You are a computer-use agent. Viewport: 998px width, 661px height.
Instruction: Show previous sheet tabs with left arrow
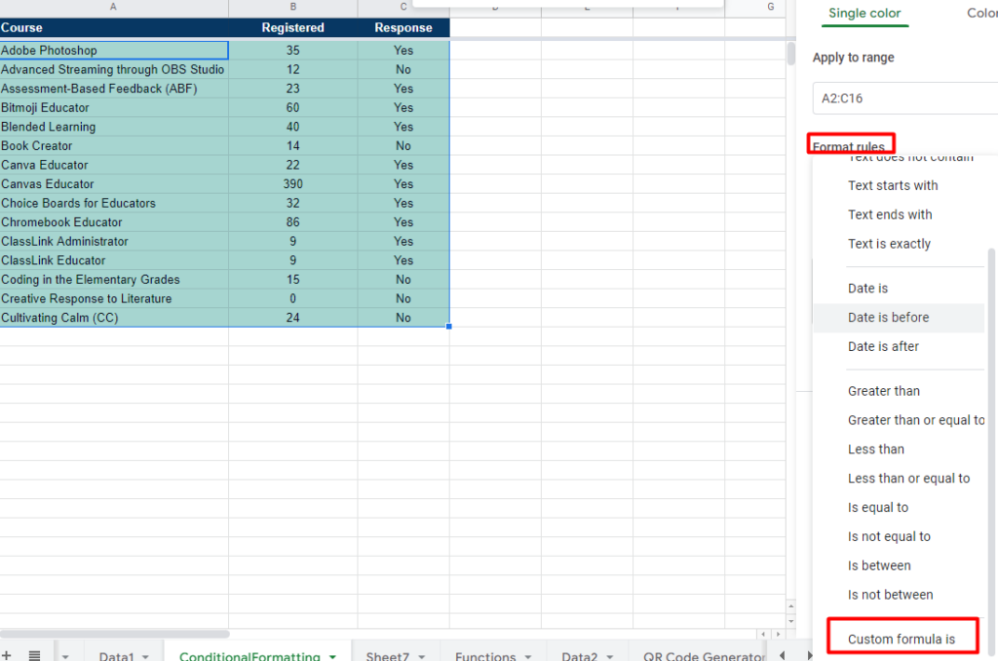[x=783, y=655]
